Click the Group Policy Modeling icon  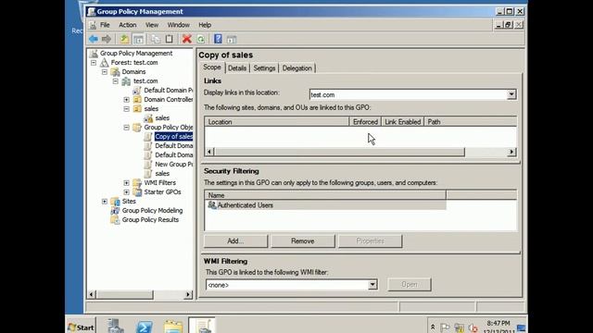tap(115, 211)
